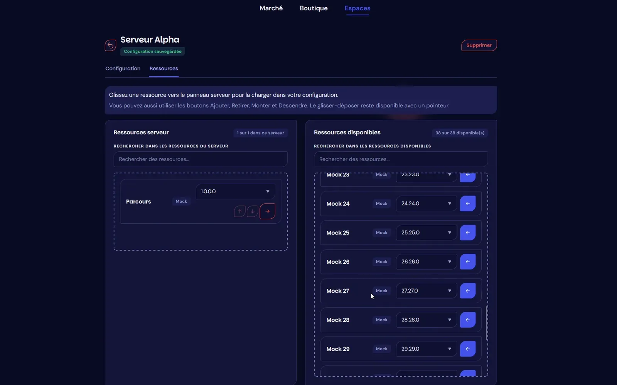This screenshot has width=617, height=385.
Task: Select Ressources tab
Action: pyautogui.click(x=164, y=69)
